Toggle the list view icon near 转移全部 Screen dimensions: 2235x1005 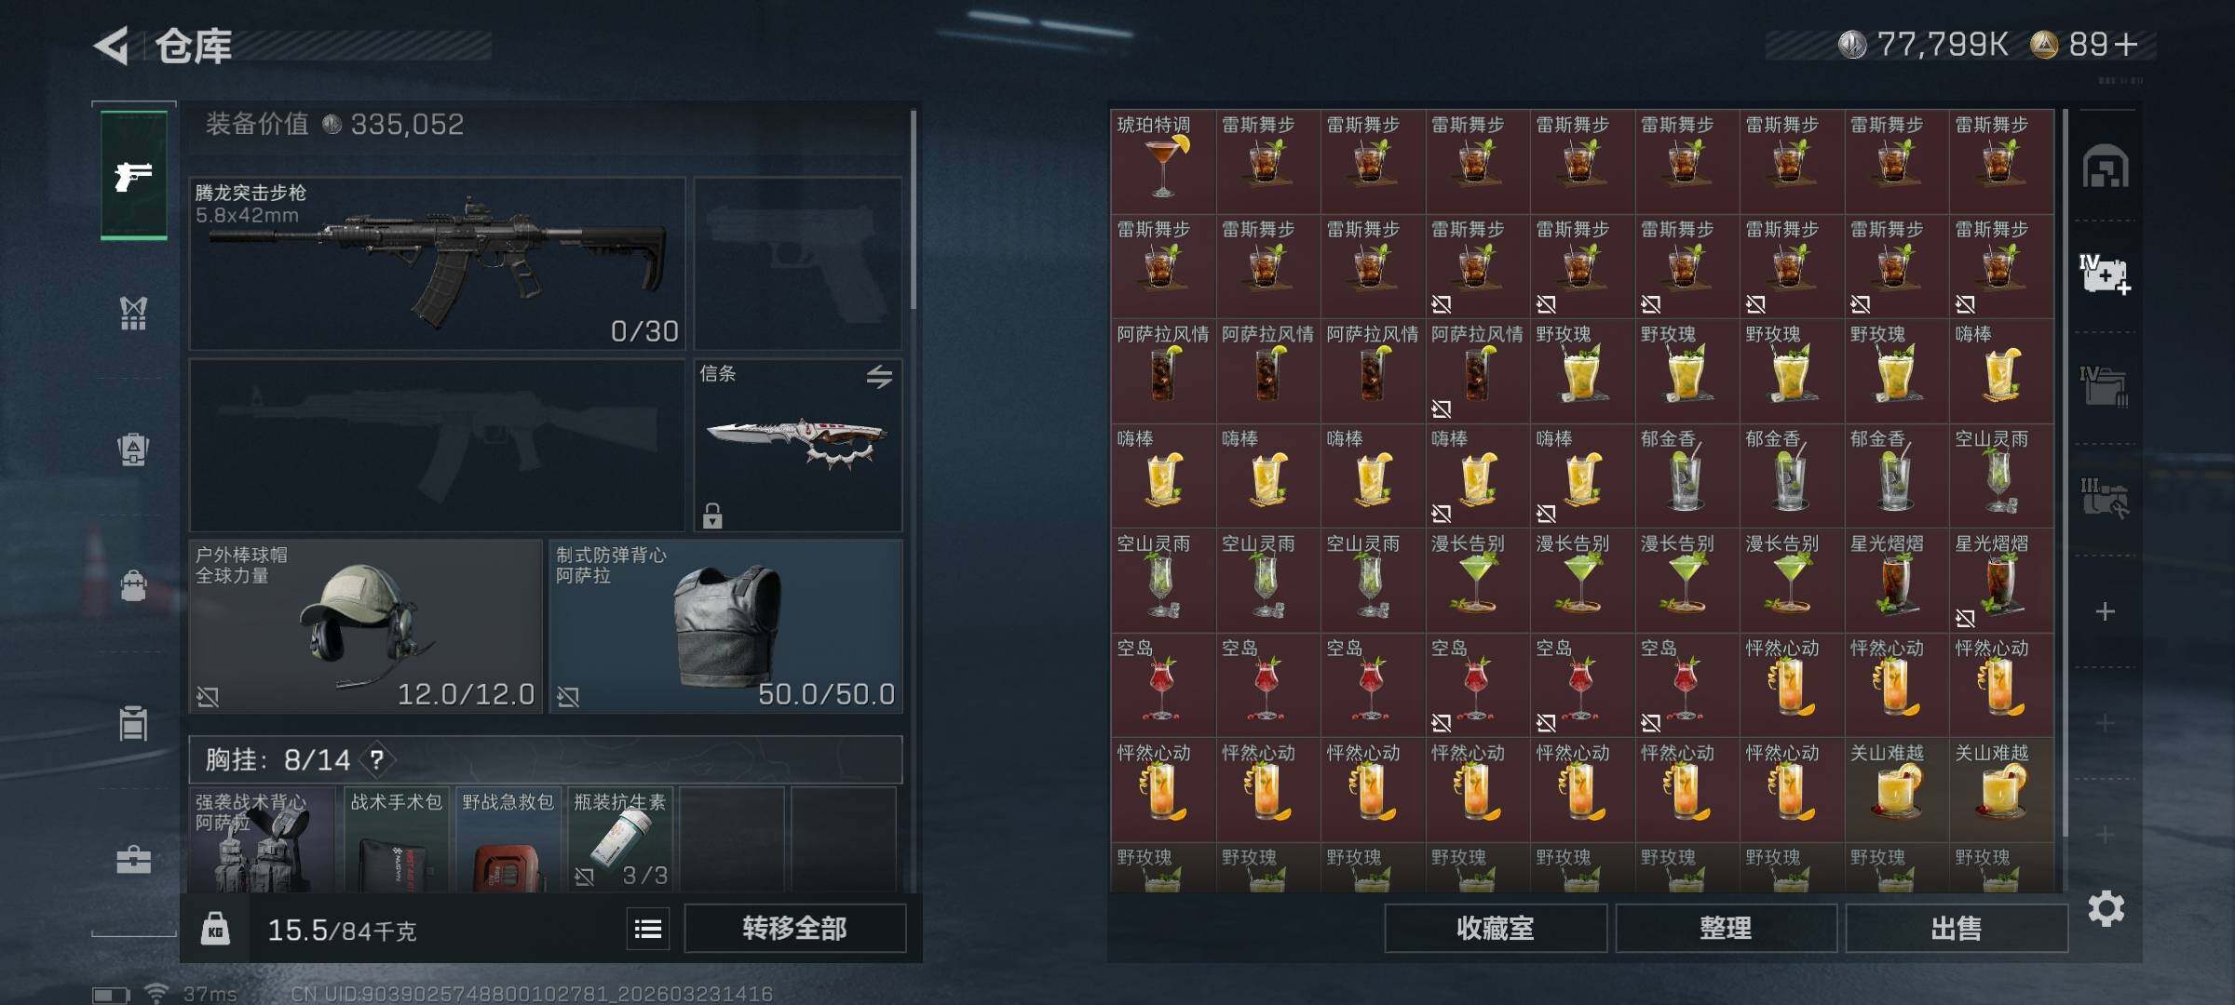(648, 929)
